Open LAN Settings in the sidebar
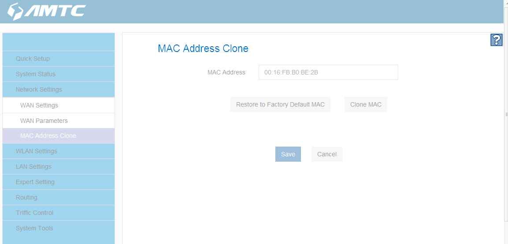The image size is (508, 244). click(59, 166)
